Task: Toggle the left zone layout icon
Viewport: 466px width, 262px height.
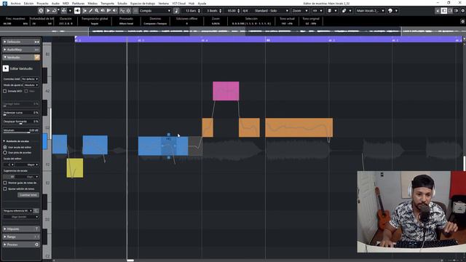Action: (x=438, y=11)
